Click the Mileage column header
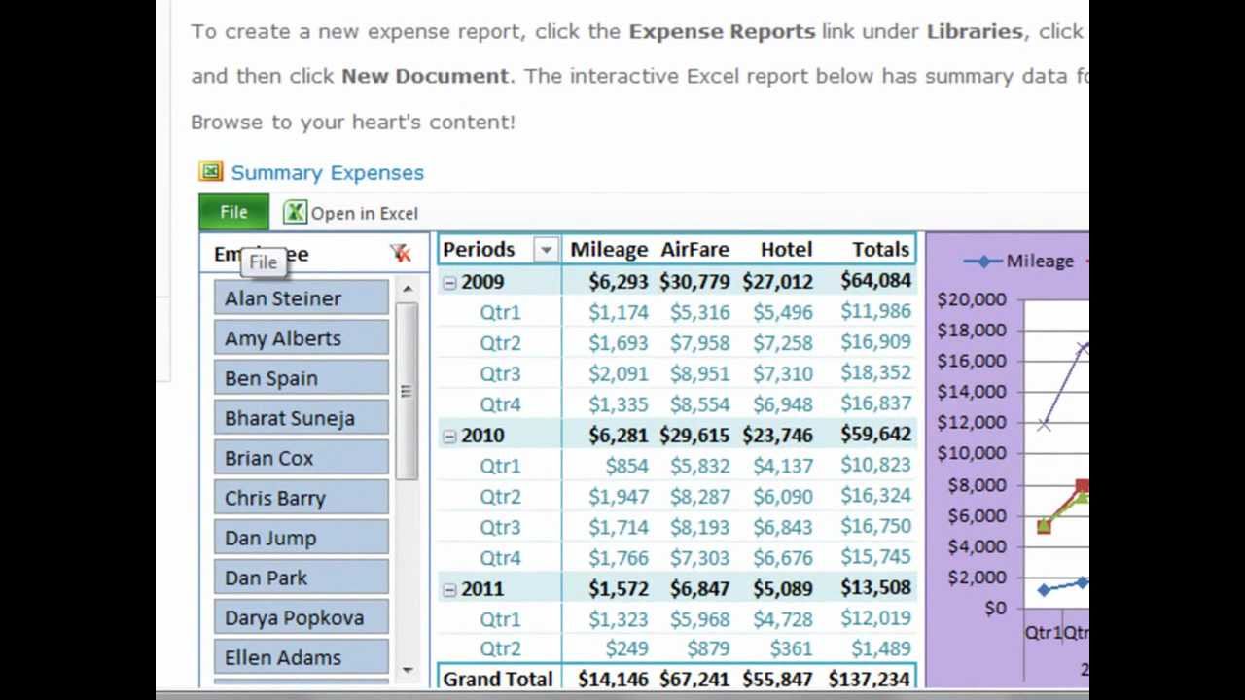Image resolution: width=1245 pixels, height=700 pixels. click(609, 249)
